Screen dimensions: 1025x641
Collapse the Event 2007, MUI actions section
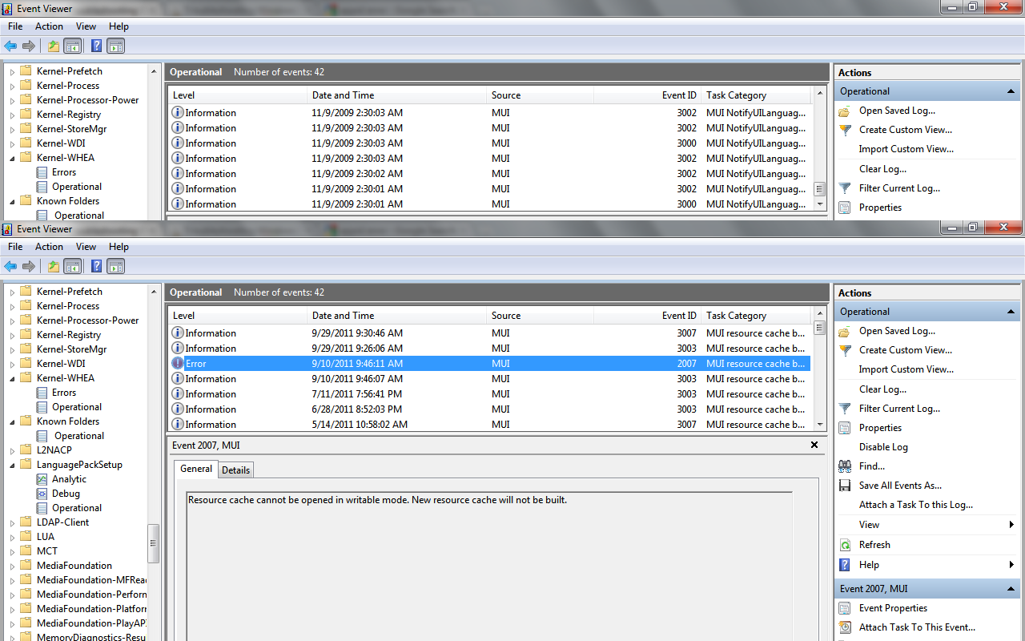(x=1011, y=589)
